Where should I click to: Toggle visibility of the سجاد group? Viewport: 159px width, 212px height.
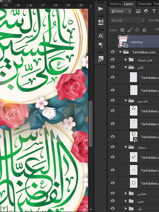click(113, 147)
